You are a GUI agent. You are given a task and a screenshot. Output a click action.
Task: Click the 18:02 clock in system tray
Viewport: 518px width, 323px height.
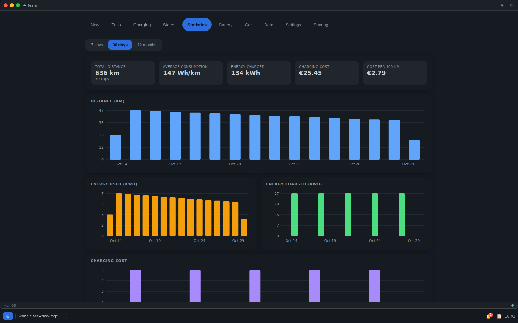tap(510, 316)
